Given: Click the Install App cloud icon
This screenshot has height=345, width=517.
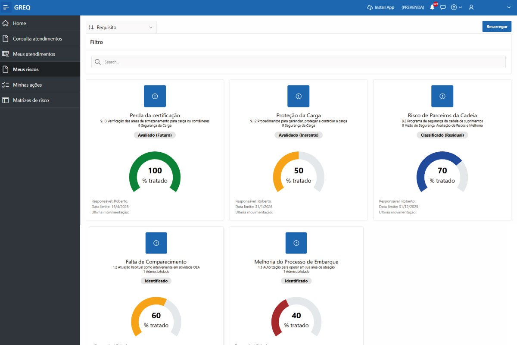Looking at the screenshot, I should tap(370, 7).
